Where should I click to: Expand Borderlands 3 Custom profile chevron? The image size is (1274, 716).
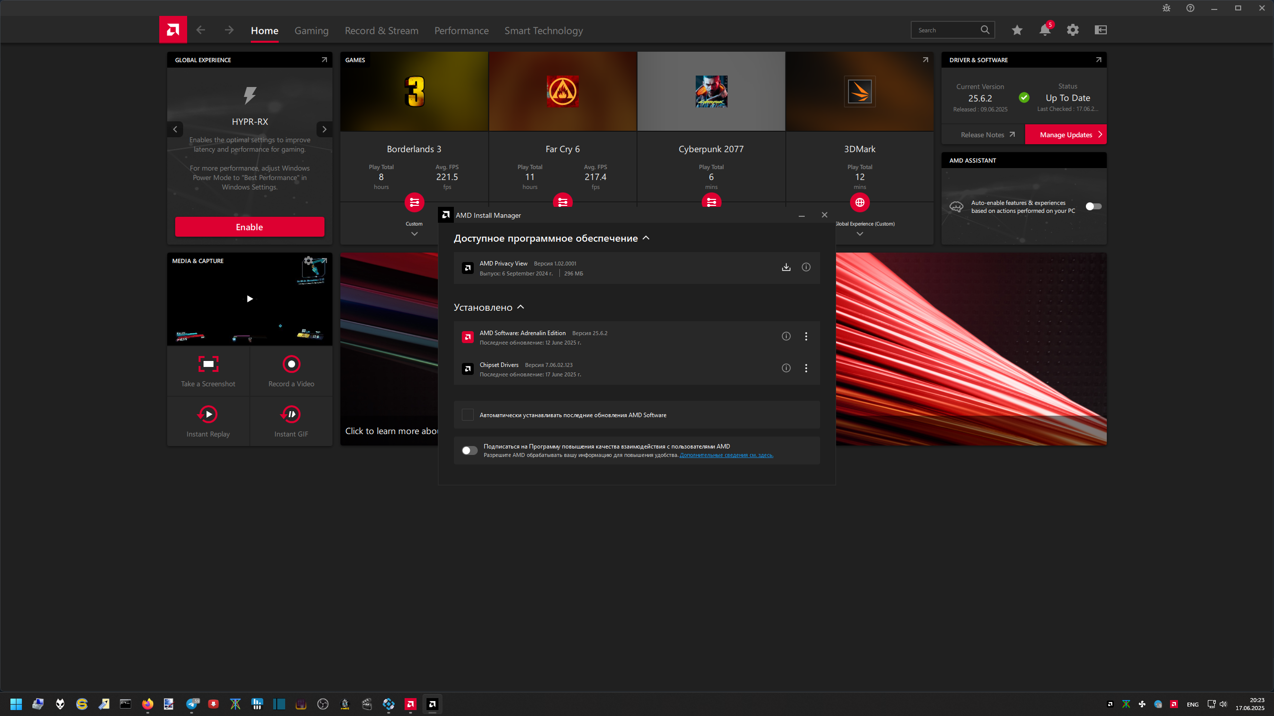point(414,234)
